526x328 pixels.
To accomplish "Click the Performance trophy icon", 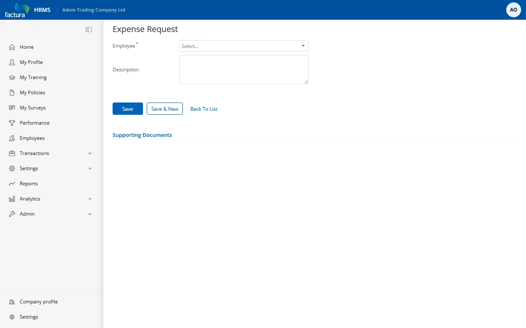I will coord(12,123).
